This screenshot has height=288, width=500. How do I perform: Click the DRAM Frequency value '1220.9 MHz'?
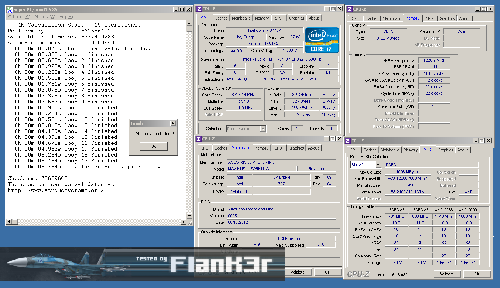(x=434, y=60)
